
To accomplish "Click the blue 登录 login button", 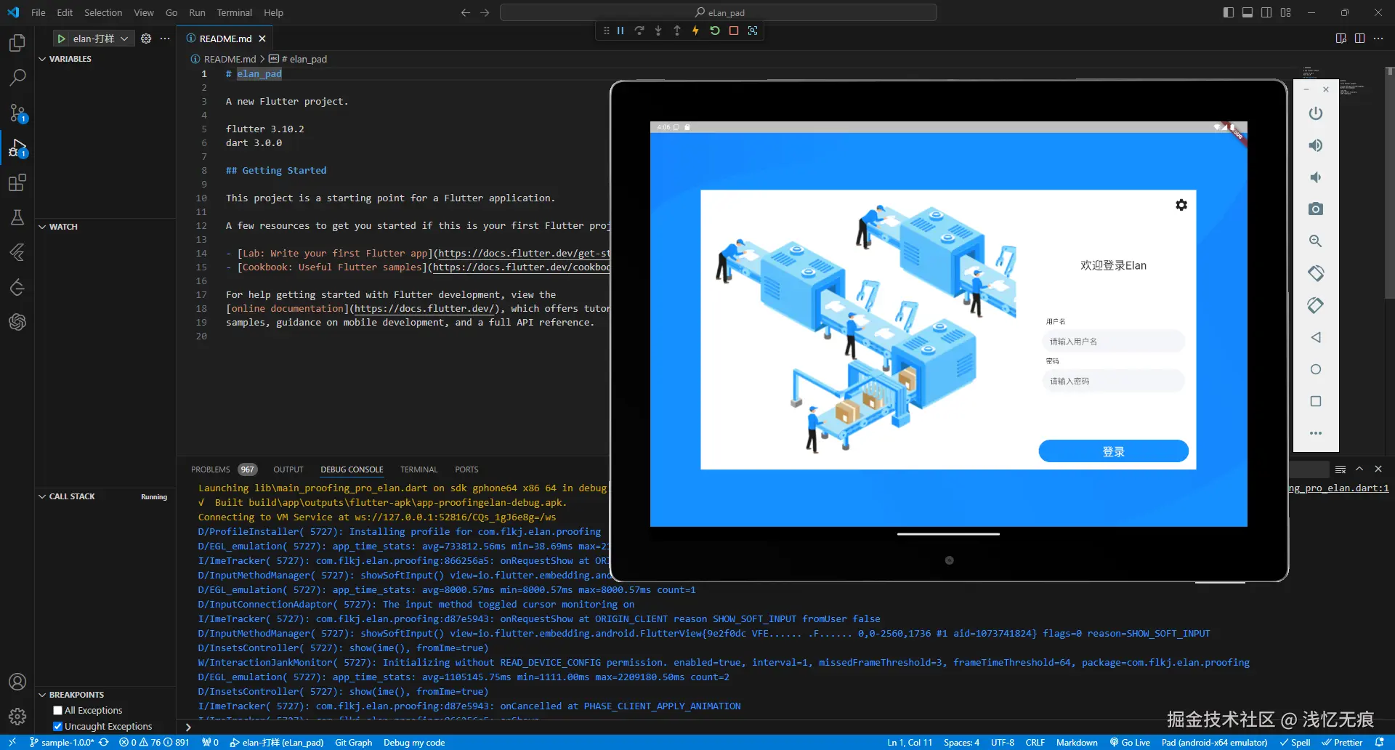I will coord(1114,451).
